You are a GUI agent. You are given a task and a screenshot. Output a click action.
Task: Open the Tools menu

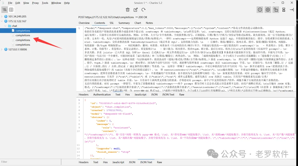[x=45, y=3]
